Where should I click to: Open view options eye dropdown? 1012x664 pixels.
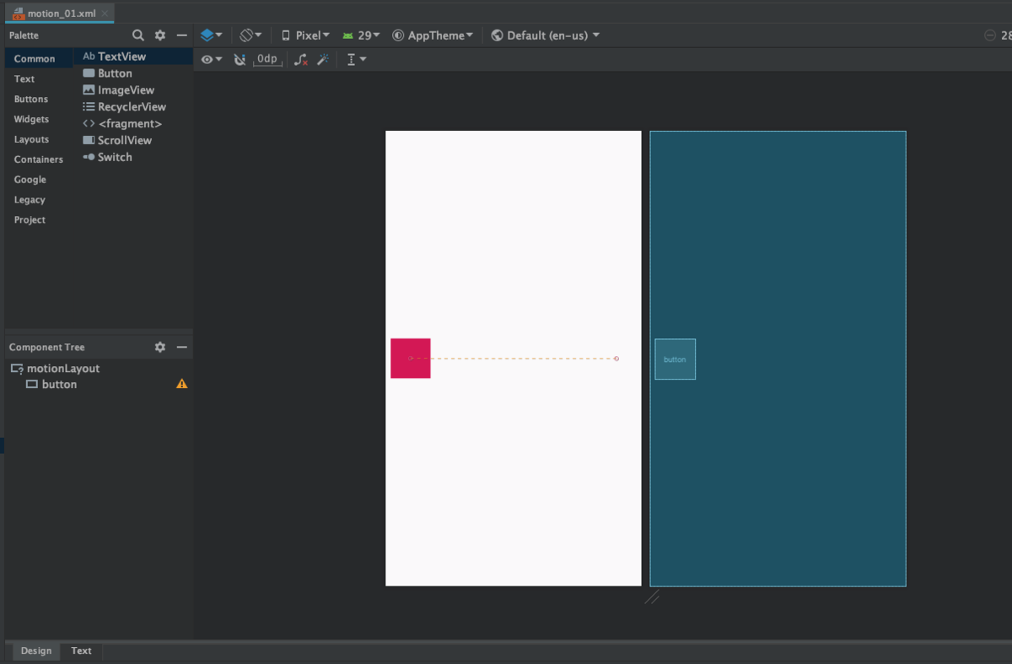(x=212, y=59)
